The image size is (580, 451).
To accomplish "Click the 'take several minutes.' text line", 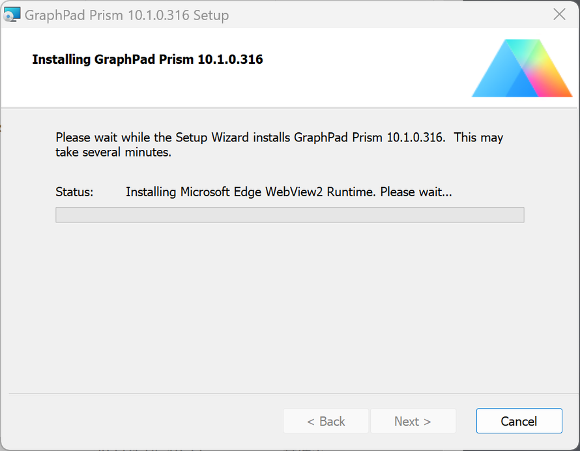I will point(113,153).
